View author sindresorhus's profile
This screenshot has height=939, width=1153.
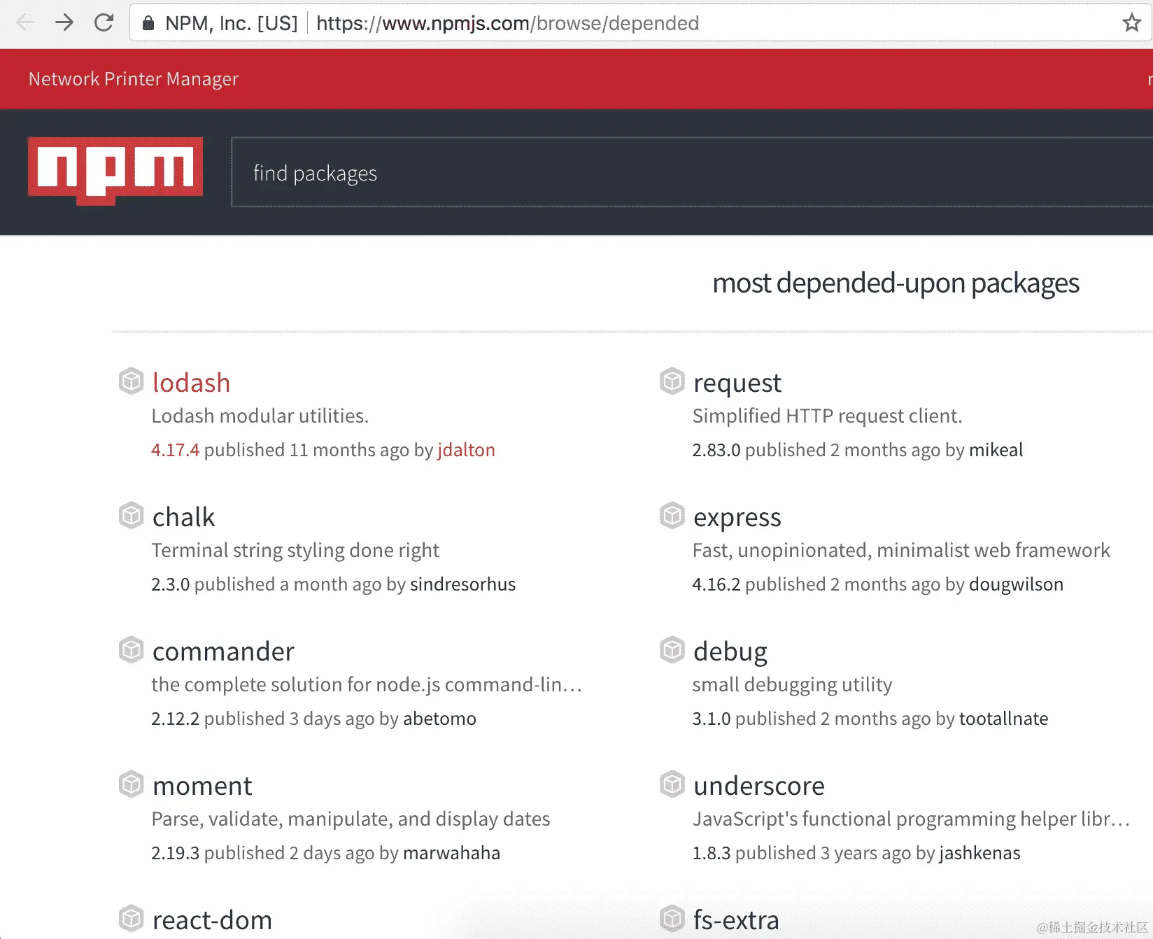pos(462,584)
